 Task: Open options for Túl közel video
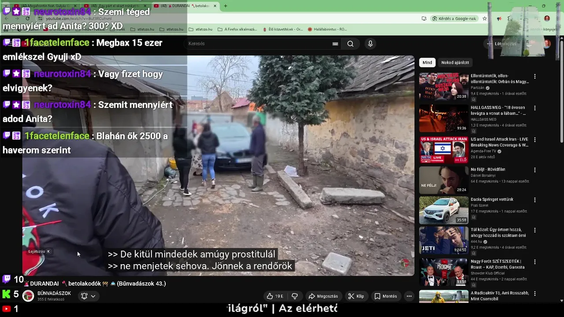(x=535, y=230)
